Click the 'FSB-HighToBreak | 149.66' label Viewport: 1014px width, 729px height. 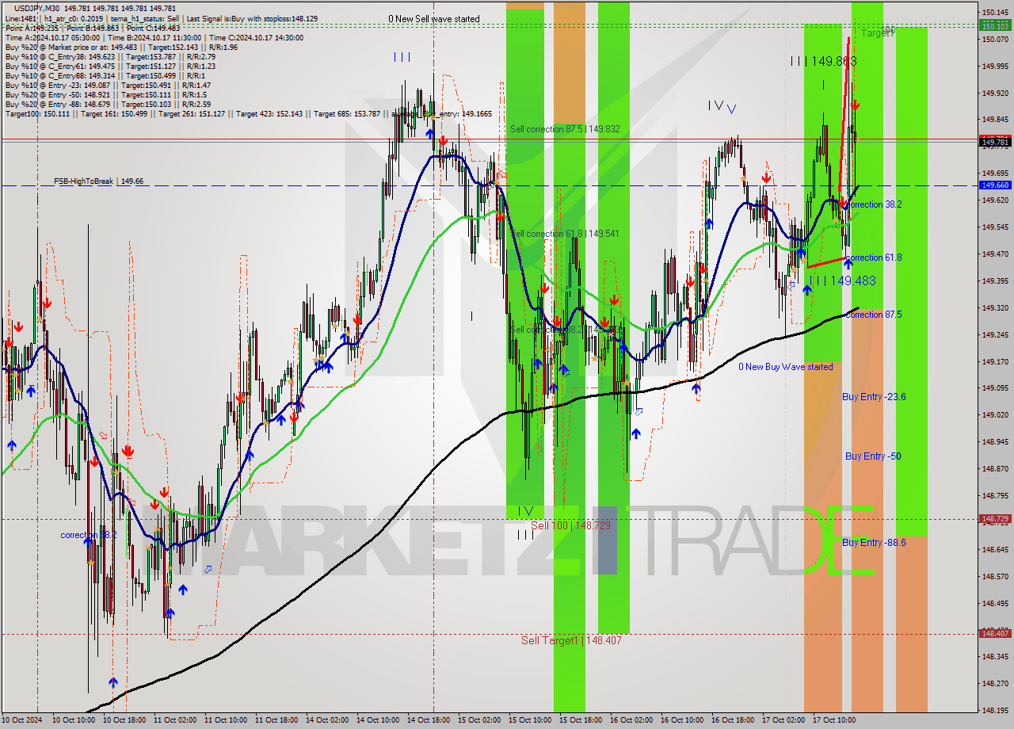99,181
